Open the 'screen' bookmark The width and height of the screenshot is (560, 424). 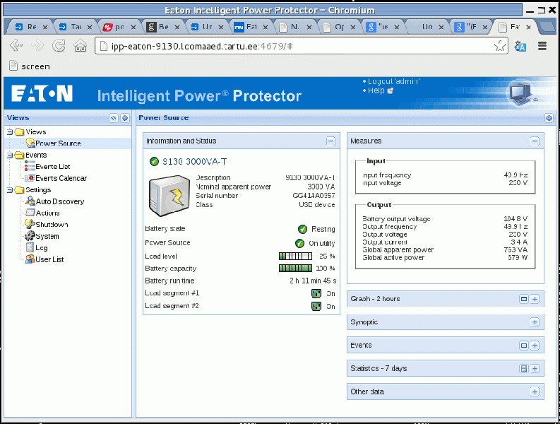pos(30,66)
